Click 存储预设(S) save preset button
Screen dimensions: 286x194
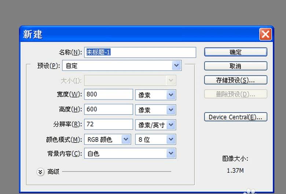click(x=235, y=80)
